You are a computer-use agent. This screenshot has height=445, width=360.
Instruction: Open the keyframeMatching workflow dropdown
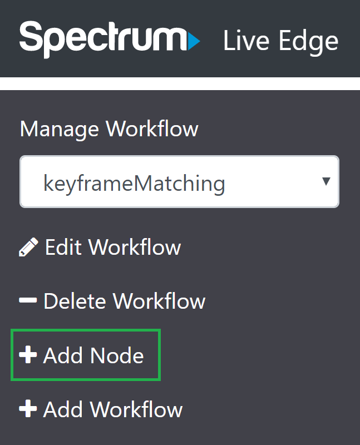click(179, 182)
